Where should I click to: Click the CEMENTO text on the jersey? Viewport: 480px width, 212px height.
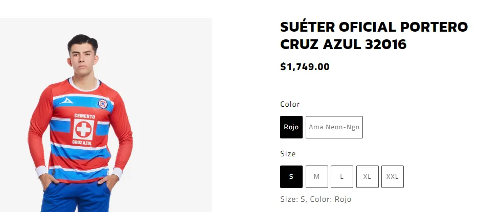[x=84, y=116]
